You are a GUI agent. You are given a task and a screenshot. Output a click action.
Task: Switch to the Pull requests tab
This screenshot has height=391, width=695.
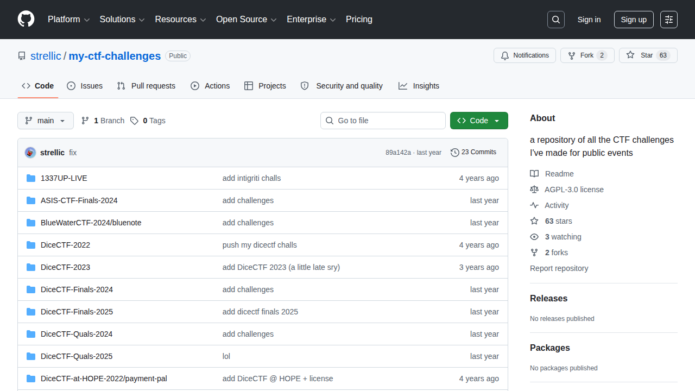(147, 86)
